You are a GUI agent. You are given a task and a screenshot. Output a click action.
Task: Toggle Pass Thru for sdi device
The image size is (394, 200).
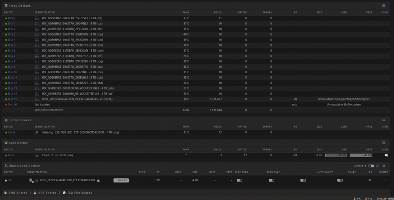pyautogui.click(x=240, y=180)
